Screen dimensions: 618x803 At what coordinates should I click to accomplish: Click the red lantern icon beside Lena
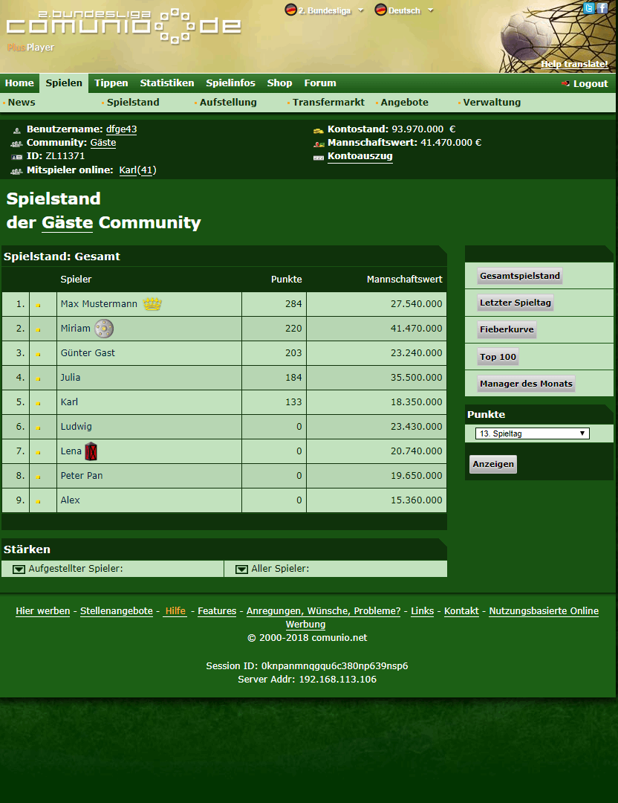click(x=91, y=451)
